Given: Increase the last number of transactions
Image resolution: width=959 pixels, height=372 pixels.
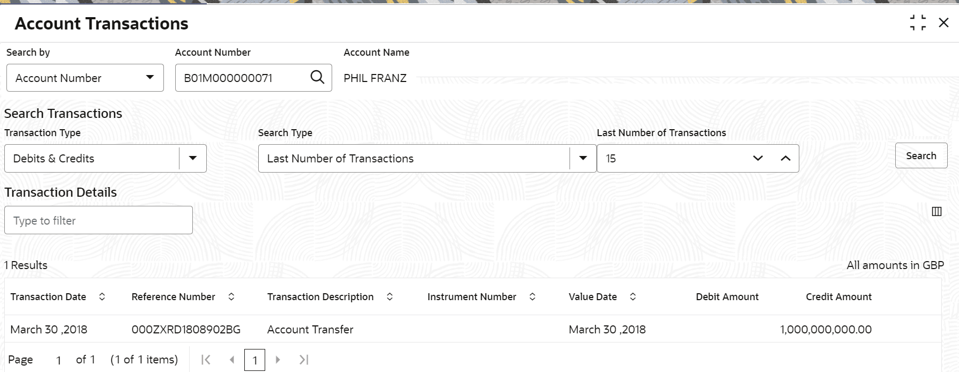Looking at the screenshot, I should coord(785,158).
